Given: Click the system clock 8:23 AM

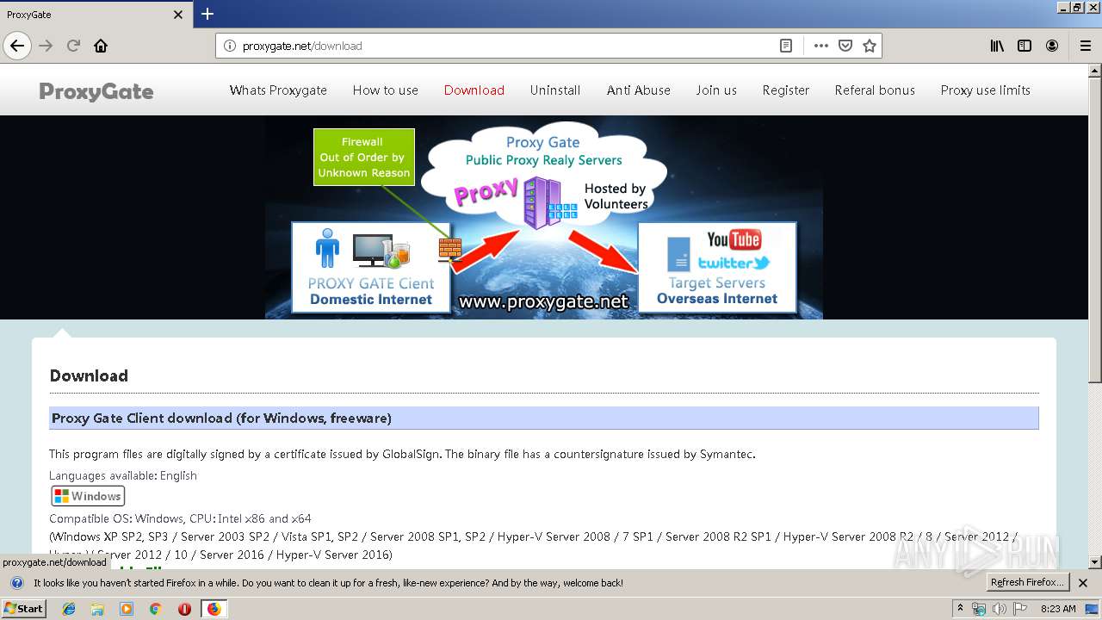Looking at the screenshot, I should click(x=1058, y=609).
